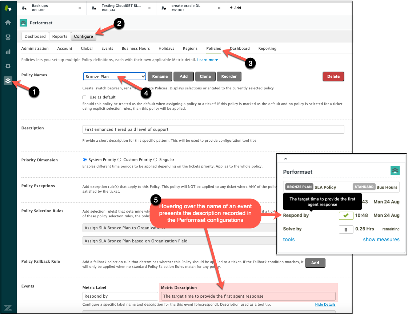Open the Reports section
This screenshot has height=314, width=408.
[60, 36]
